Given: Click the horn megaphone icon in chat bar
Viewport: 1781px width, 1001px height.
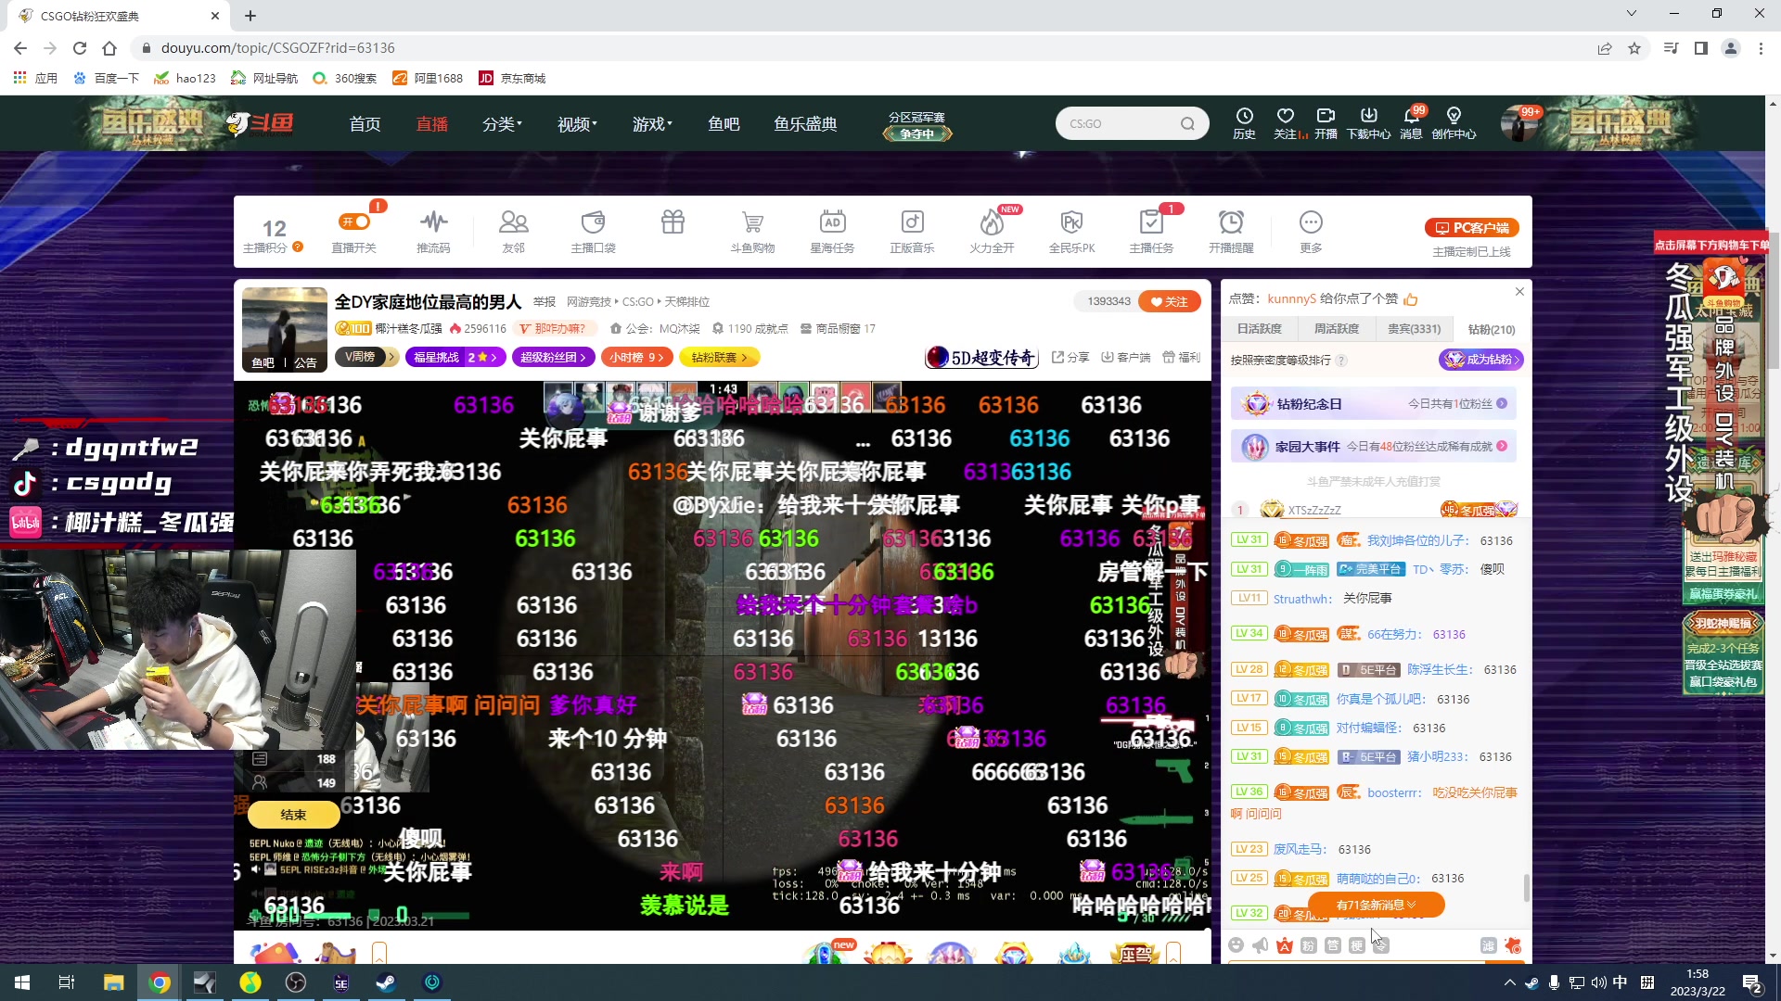Looking at the screenshot, I should 1260,944.
